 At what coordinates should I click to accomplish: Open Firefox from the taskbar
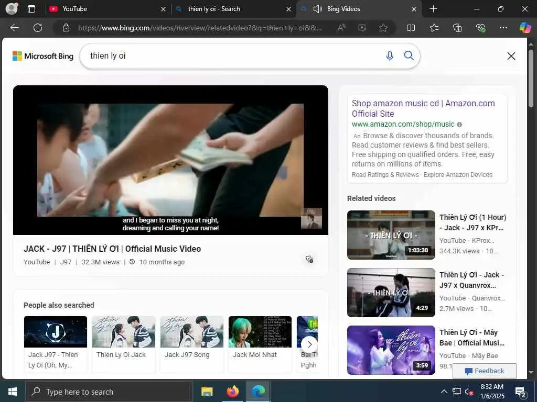coord(232,392)
